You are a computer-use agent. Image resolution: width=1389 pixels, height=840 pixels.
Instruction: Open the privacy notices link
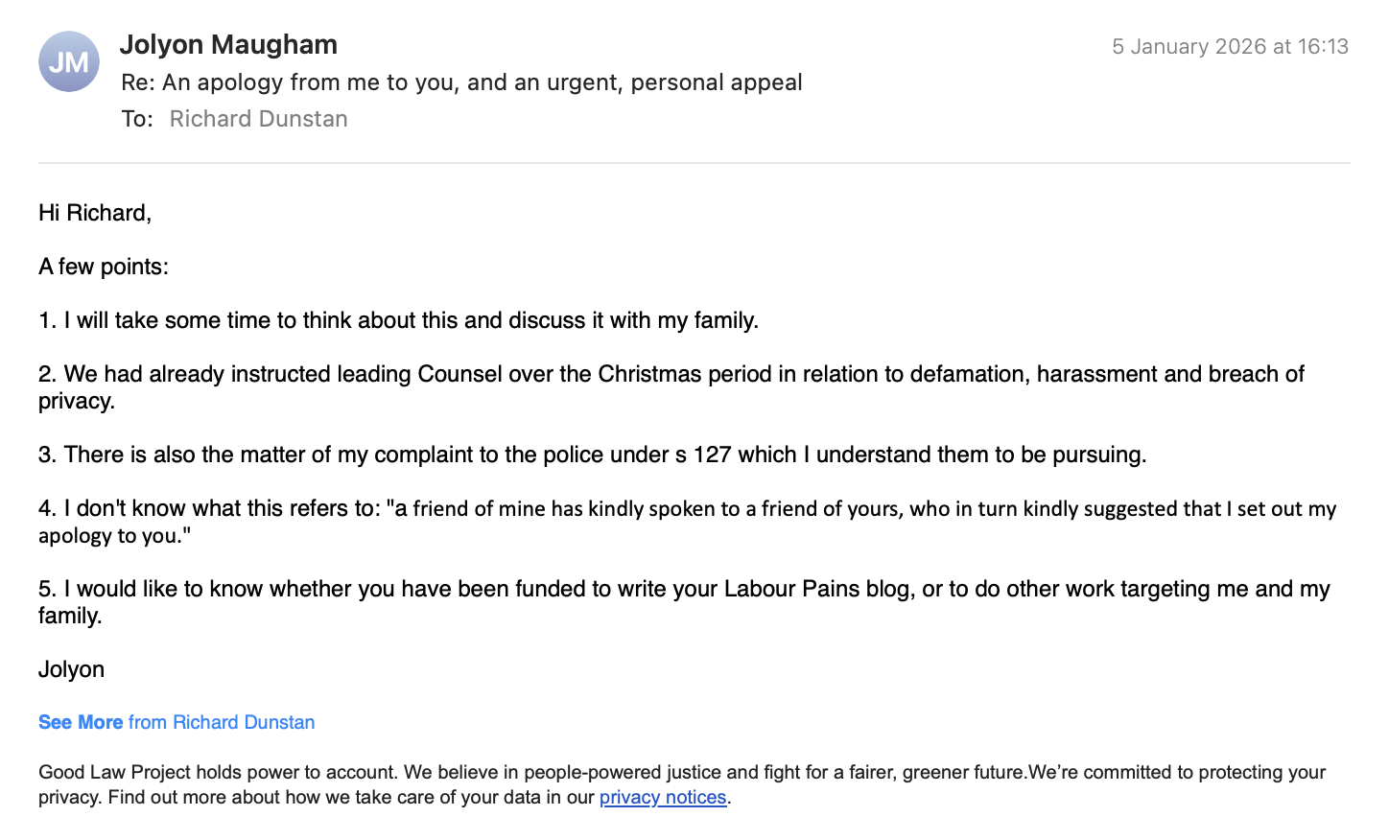pos(663,797)
